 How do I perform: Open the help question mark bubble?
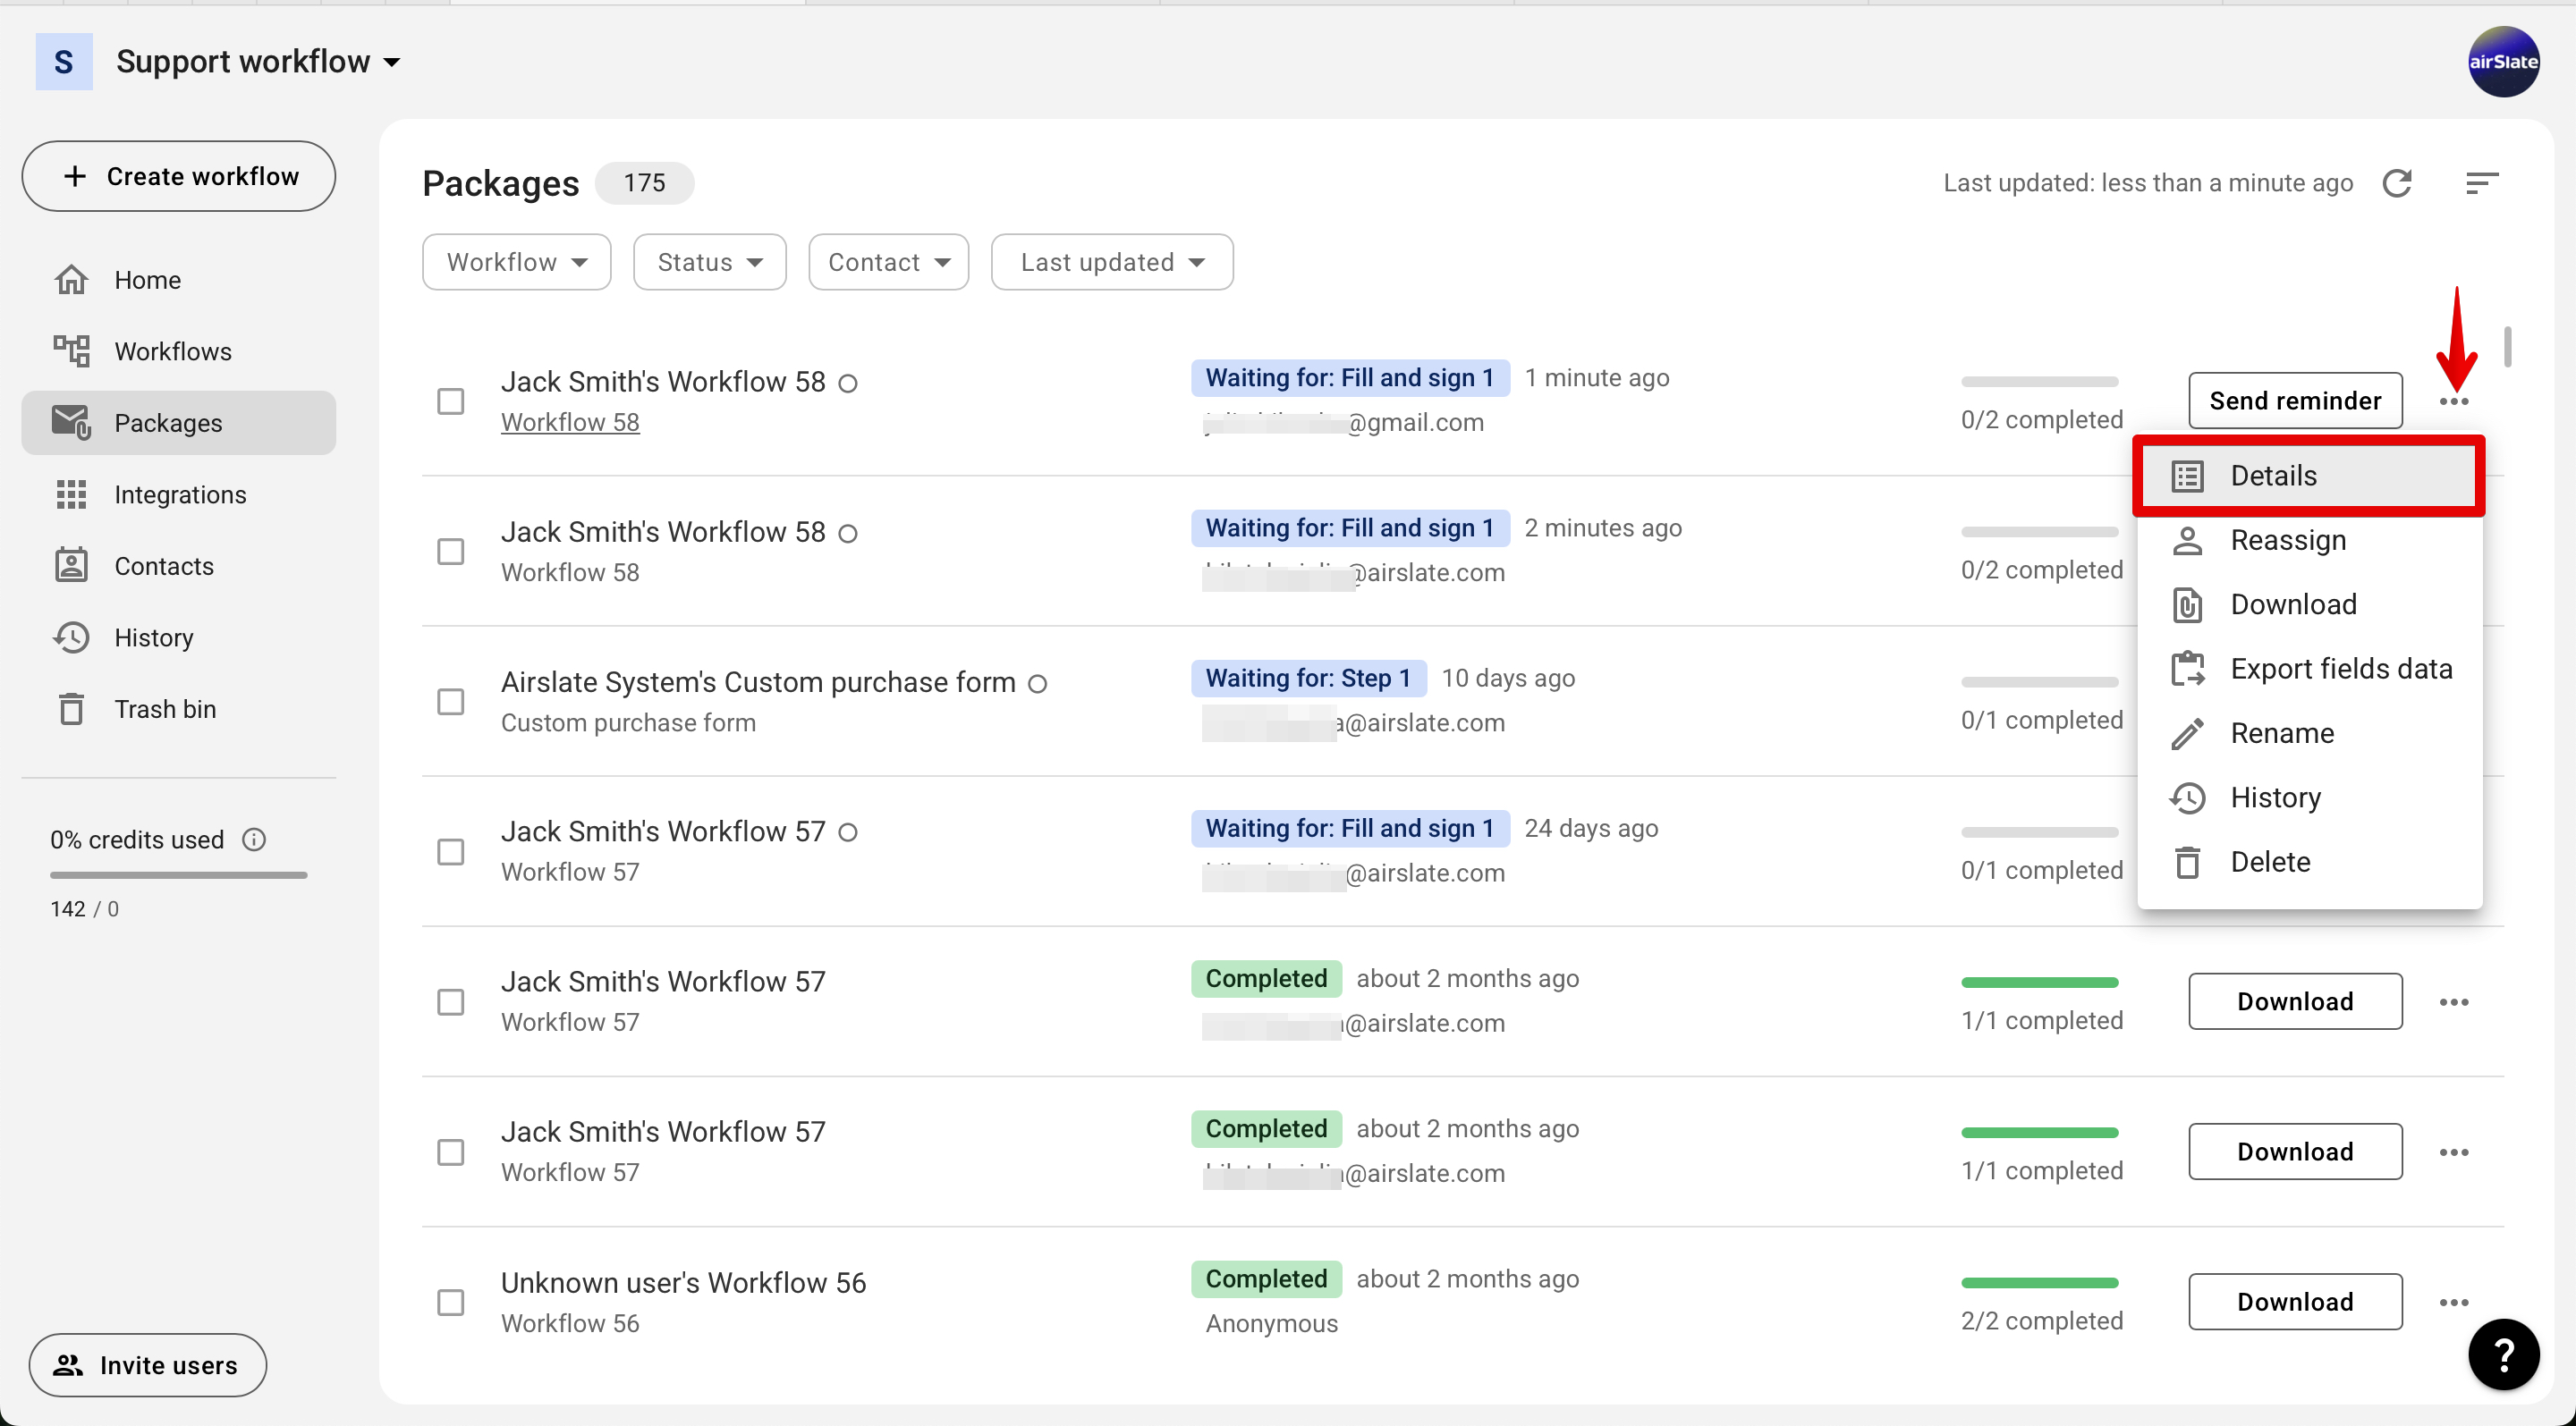(2503, 1355)
